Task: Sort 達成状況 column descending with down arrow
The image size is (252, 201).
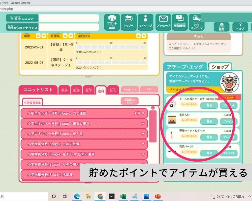Action: coord(144,36)
